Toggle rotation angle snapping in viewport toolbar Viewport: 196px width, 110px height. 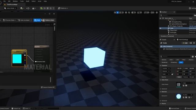tap(138, 13)
